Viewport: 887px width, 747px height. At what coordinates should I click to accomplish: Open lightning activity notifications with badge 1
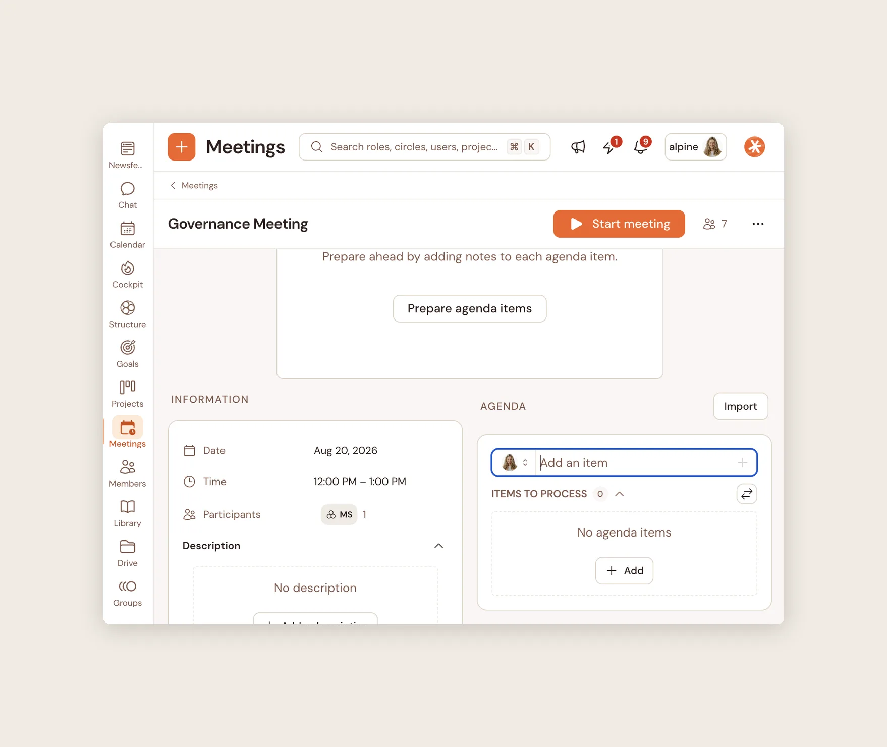[x=610, y=147]
